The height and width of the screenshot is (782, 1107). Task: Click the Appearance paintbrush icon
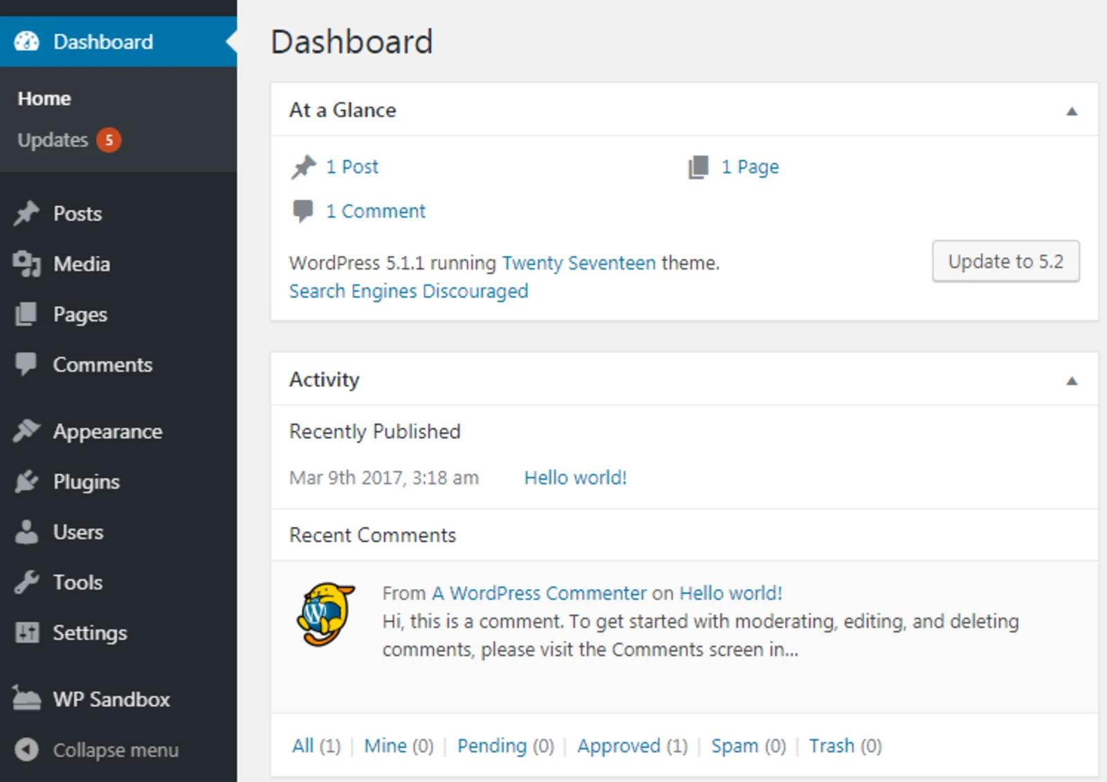click(27, 431)
